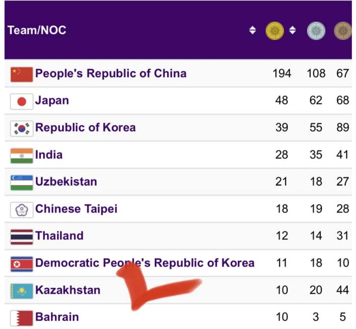Sort table by Team/NOC arrows

click(x=252, y=30)
